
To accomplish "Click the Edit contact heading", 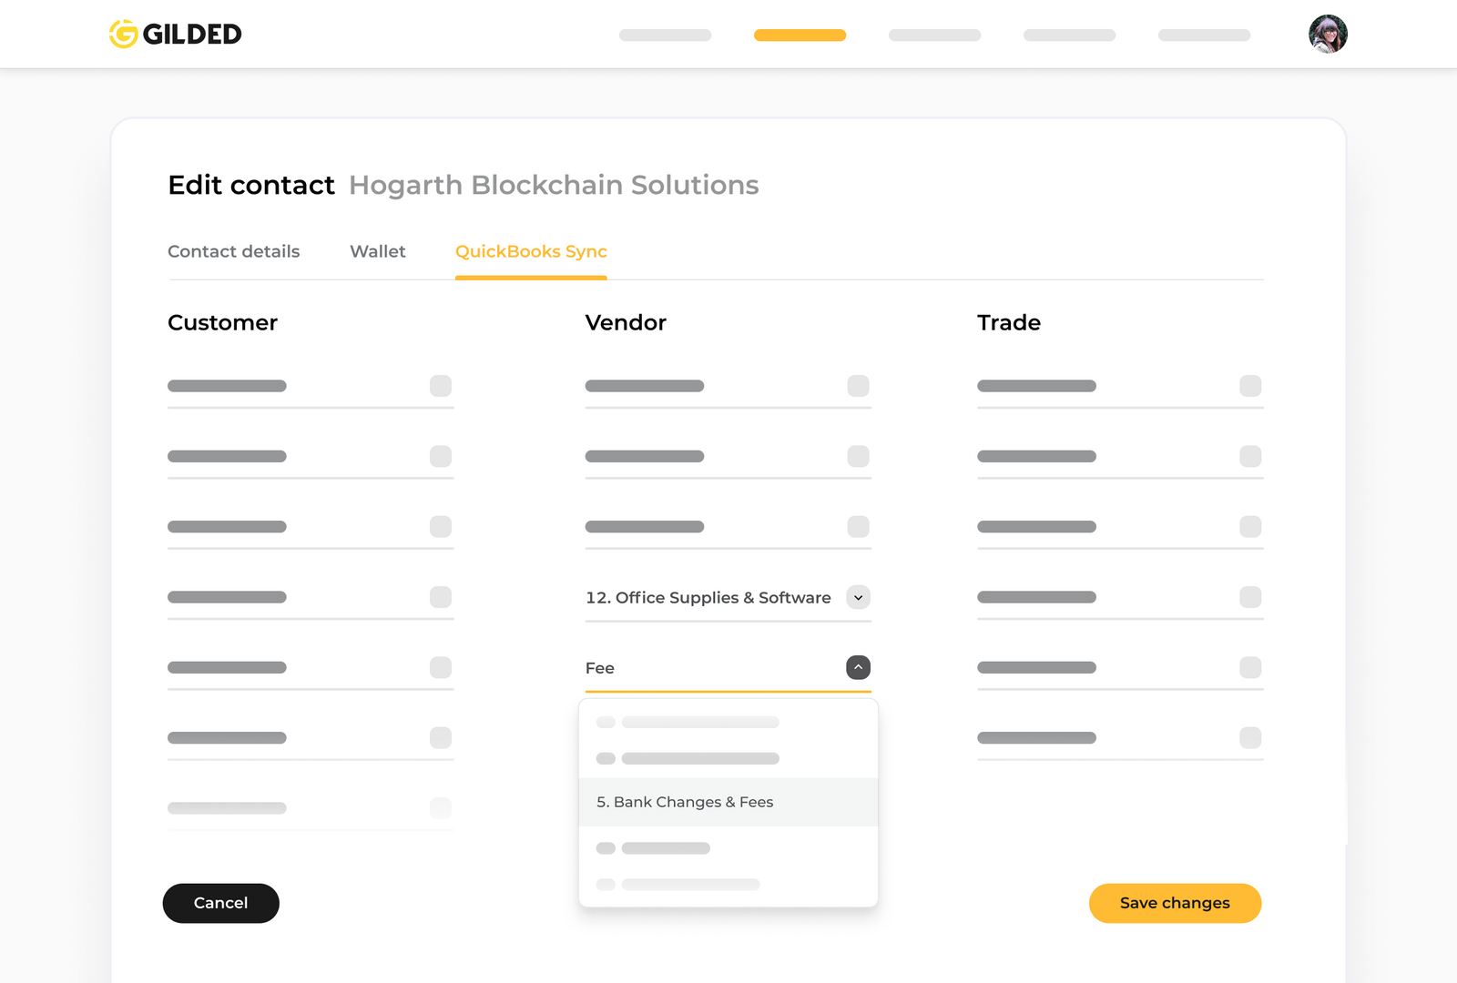I will point(250,185).
